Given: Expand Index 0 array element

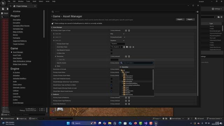Looking at the screenshot, I should (x=54, y=34).
